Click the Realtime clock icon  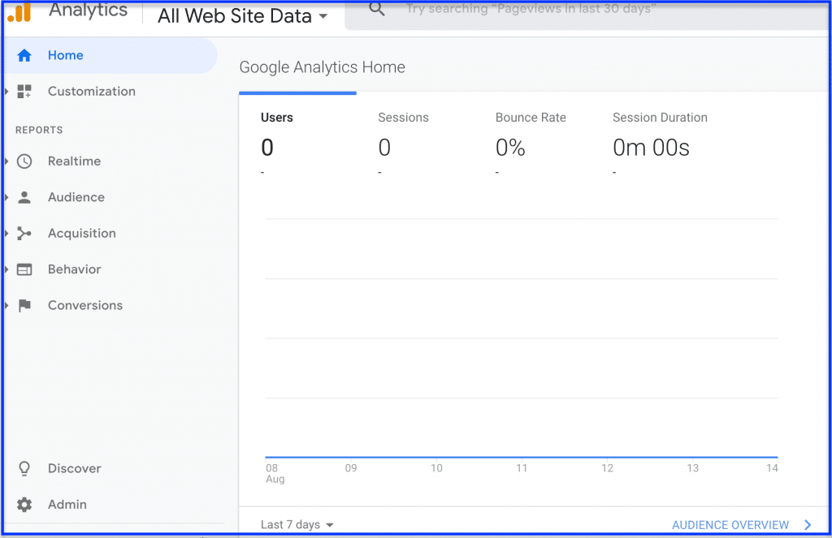point(24,161)
